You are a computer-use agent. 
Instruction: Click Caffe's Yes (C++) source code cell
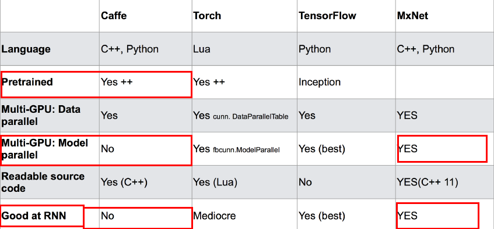[x=124, y=182]
